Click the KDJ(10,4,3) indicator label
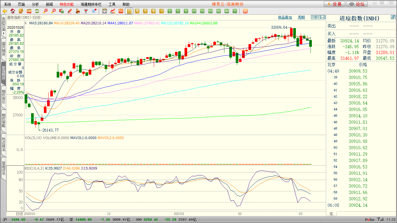 point(34,168)
